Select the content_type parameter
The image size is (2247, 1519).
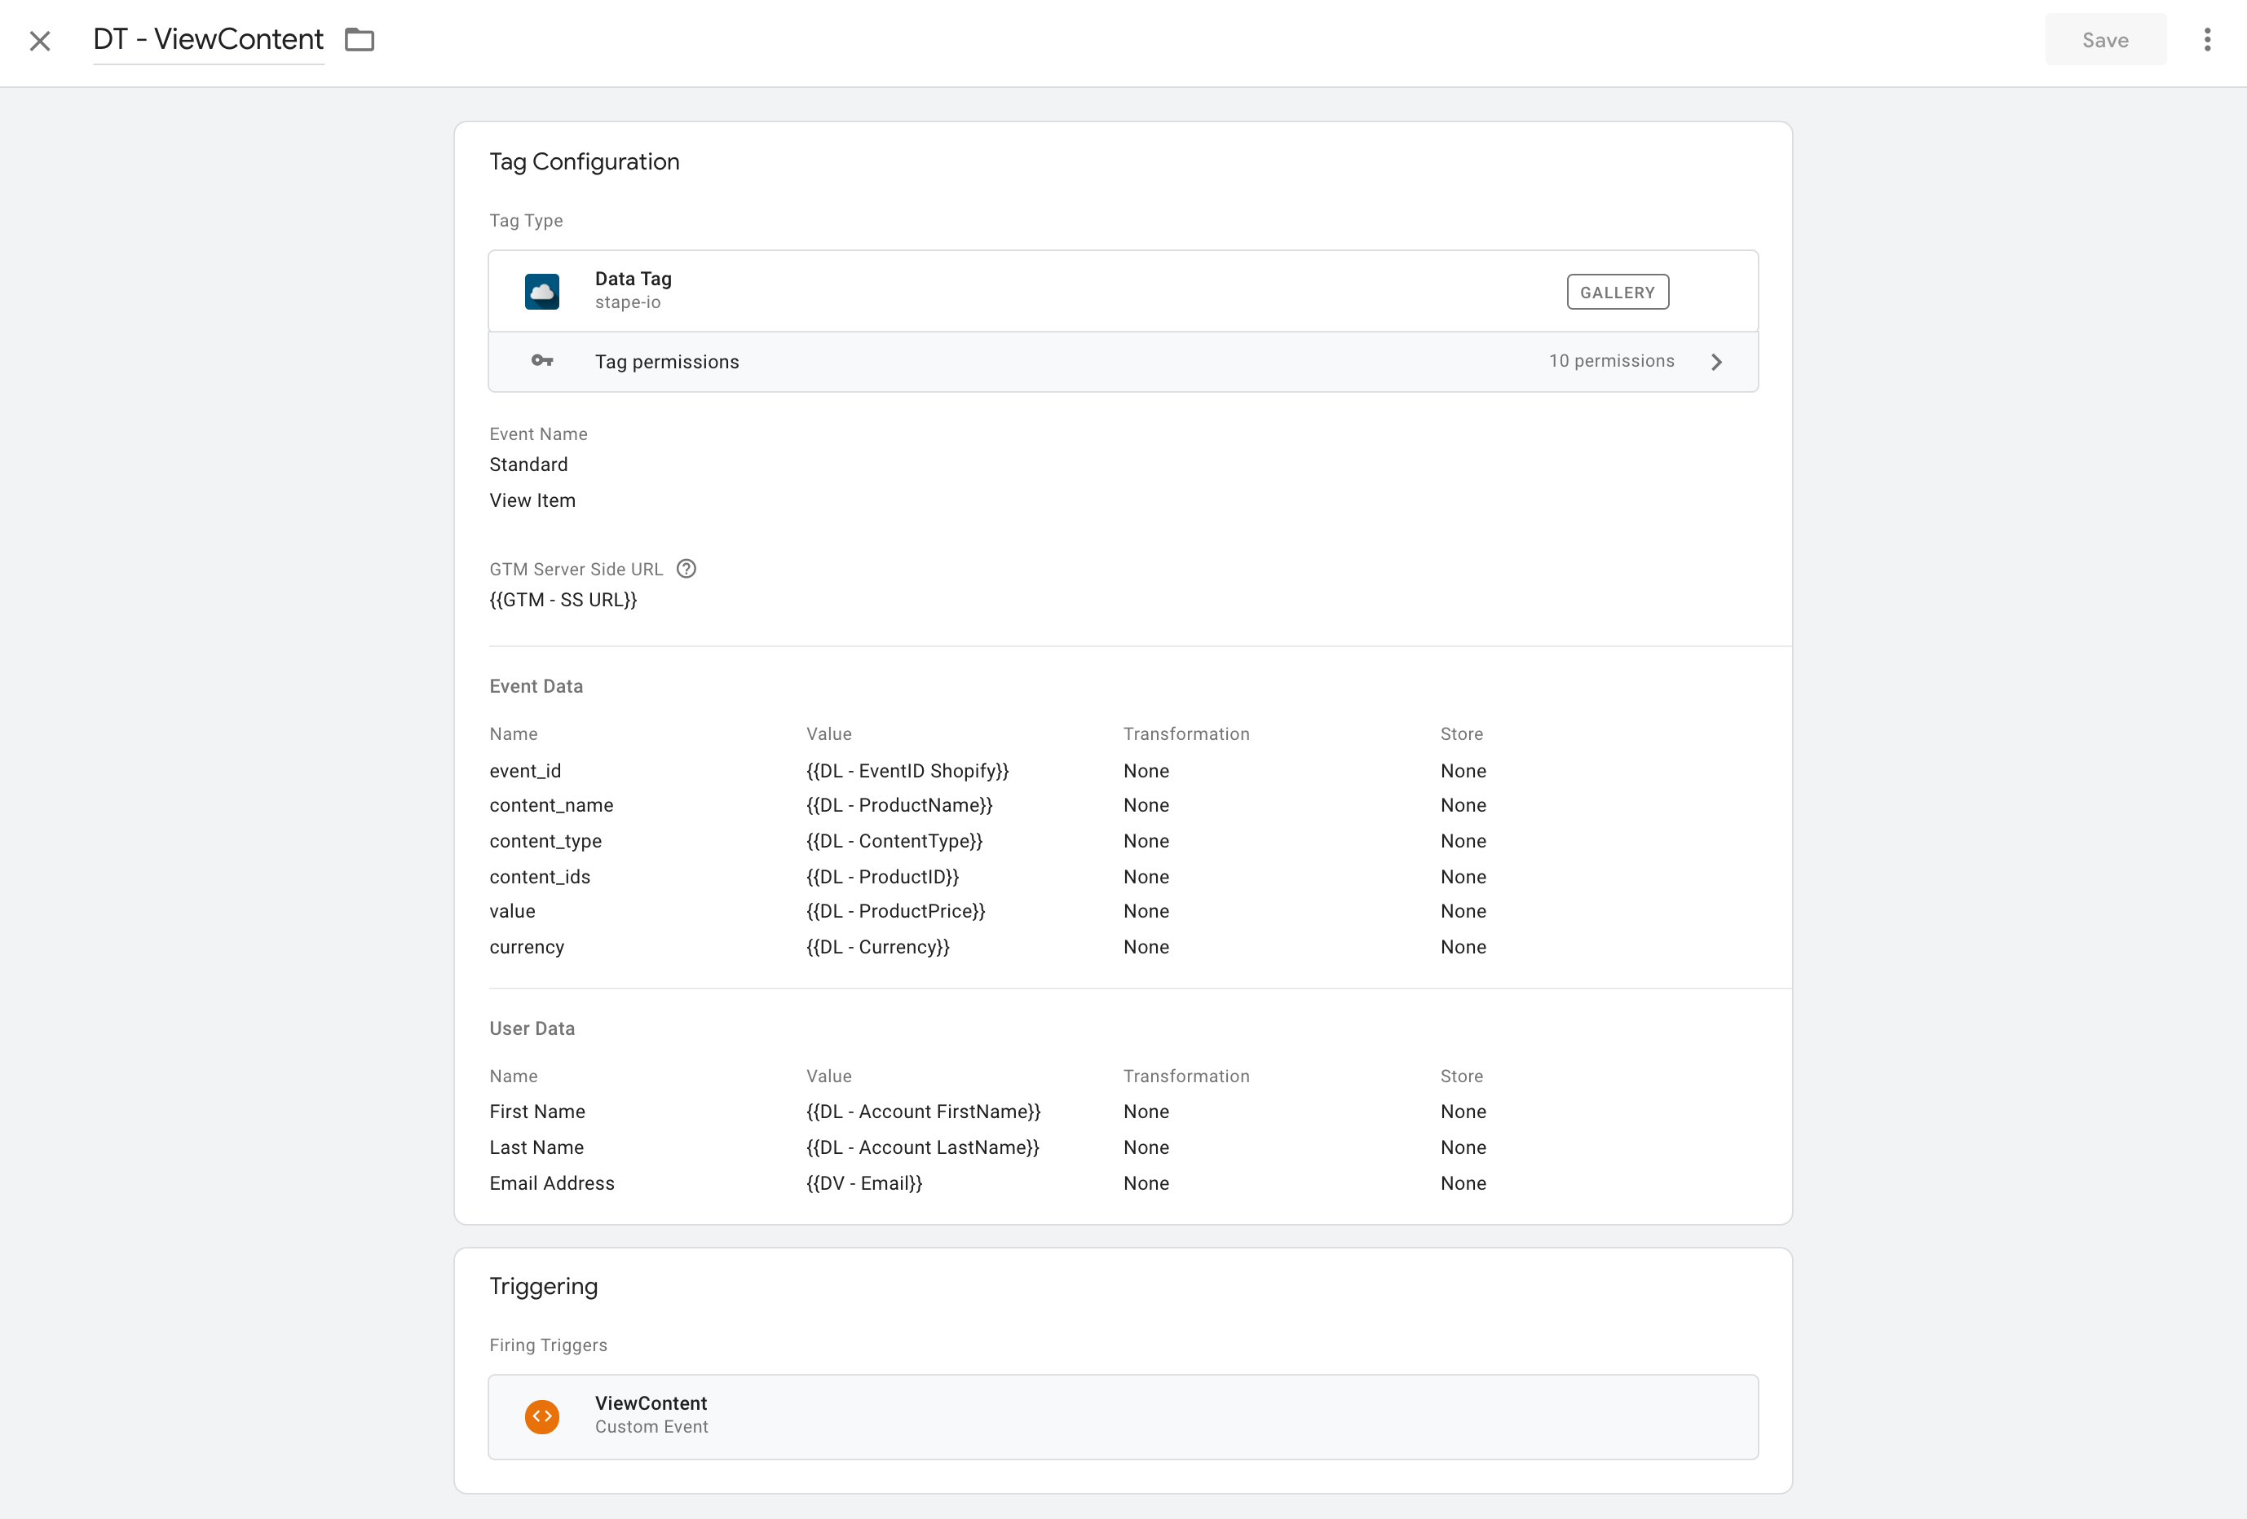(545, 841)
